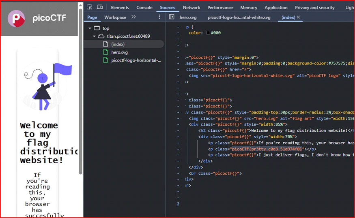The width and height of the screenshot is (355, 218).
Task: Click the (index) document file icon
Action: tap(105, 44)
